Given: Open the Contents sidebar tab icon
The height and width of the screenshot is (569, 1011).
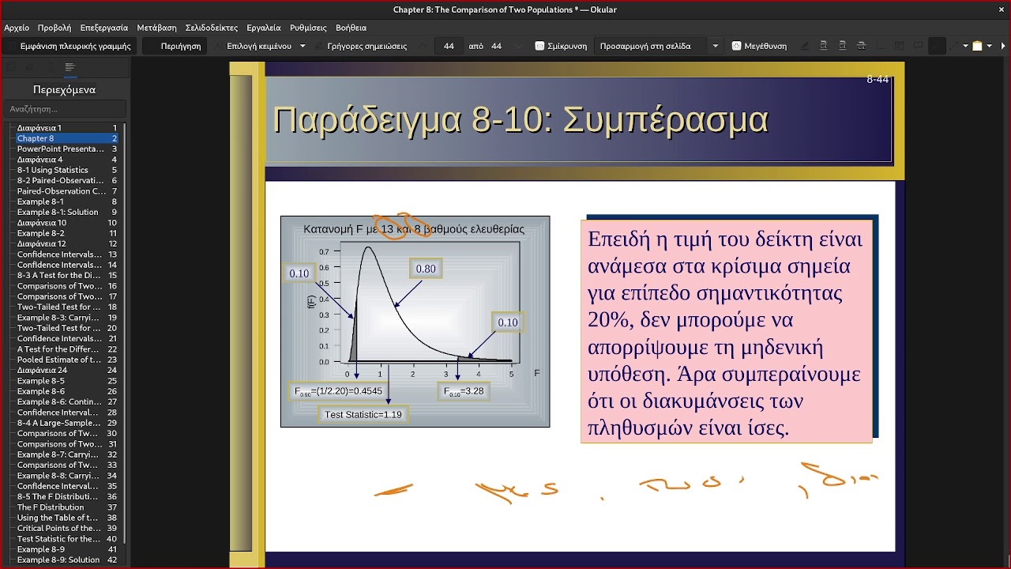Looking at the screenshot, I should pyautogui.click(x=70, y=67).
